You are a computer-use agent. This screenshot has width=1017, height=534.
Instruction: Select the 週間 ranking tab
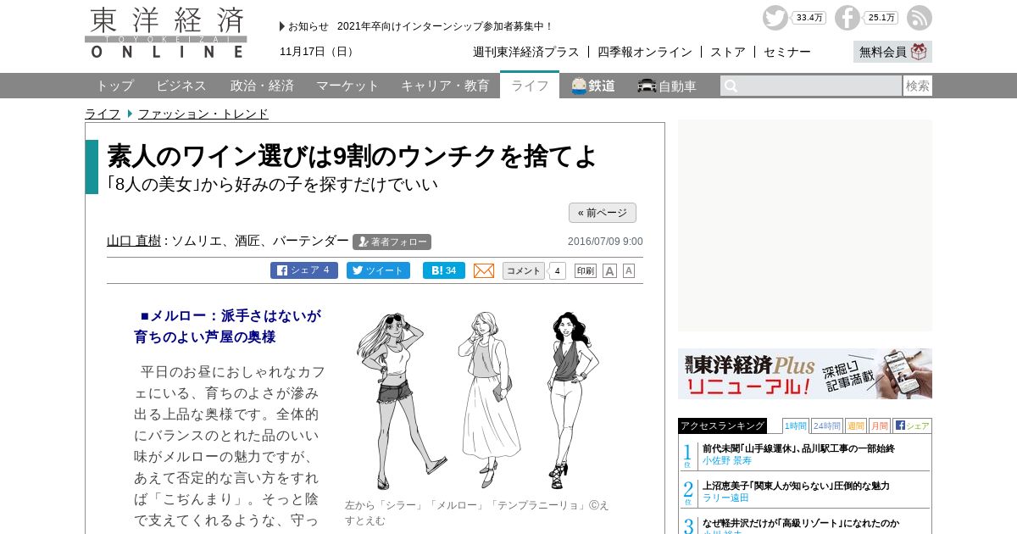tap(856, 426)
